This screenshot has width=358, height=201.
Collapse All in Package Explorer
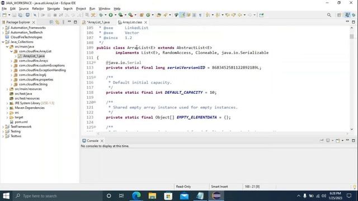tap(51, 22)
